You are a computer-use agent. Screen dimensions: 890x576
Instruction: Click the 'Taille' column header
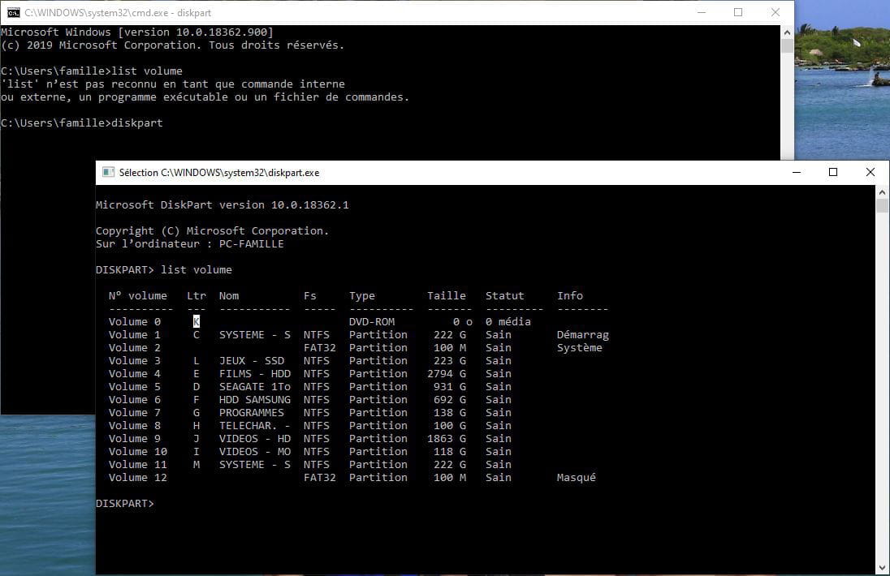click(x=447, y=295)
